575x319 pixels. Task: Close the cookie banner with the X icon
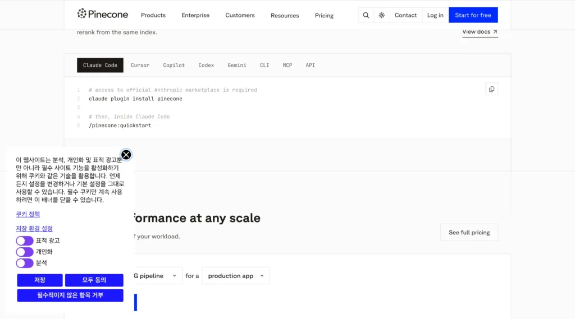[x=126, y=155]
